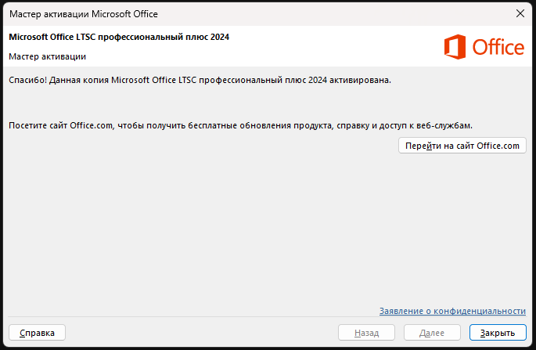Screen dimensions: 536x350
Task: Click the Office wordmark next to the logo
Action: coord(498,48)
